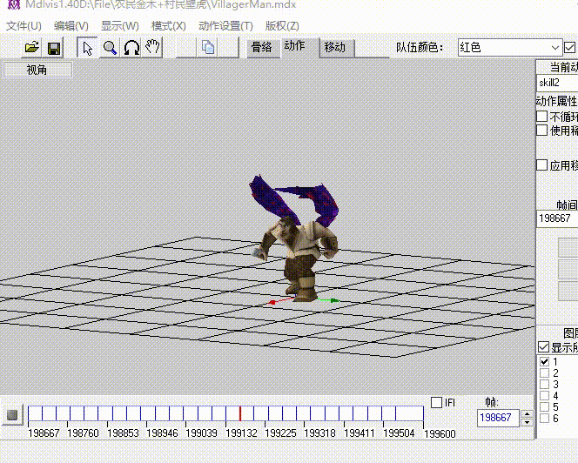Toggle layer 5 checkbox
Image resolution: width=578 pixels, height=463 pixels.
click(544, 407)
